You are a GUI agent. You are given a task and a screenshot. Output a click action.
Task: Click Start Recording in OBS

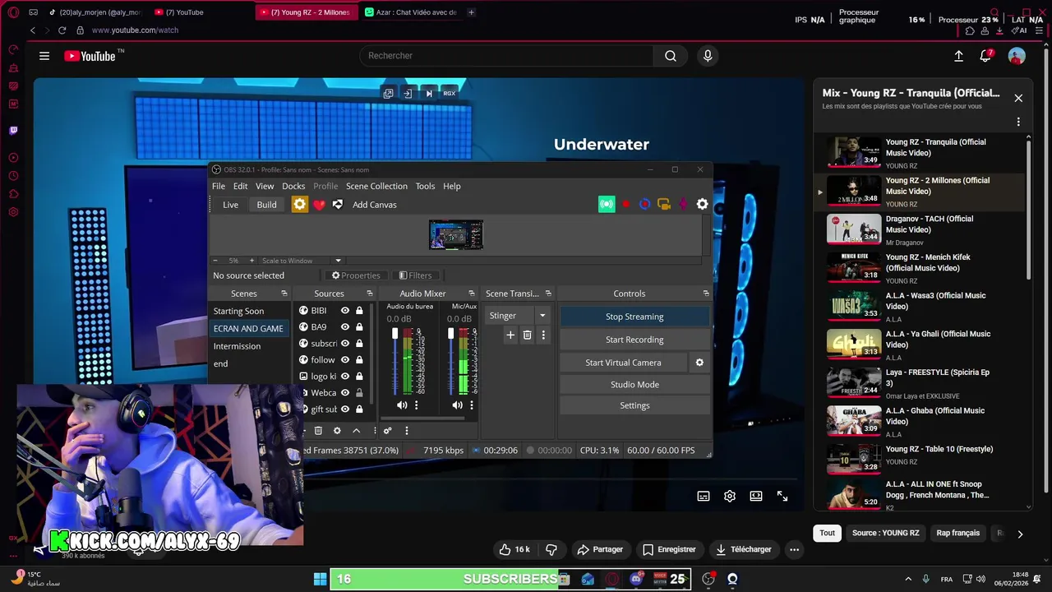[x=634, y=340]
